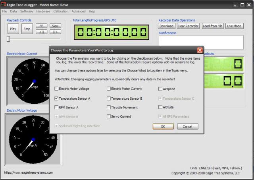Enable Altitude logging checkbox
Viewport: 254px width, 180px height.
pyautogui.click(x=160, y=107)
